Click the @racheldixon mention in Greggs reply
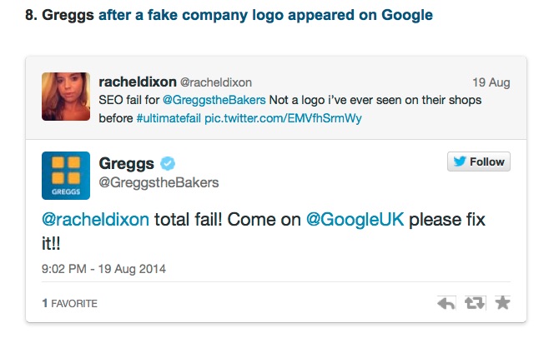This screenshot has height=338, width=554. click(x=95, y=221)
